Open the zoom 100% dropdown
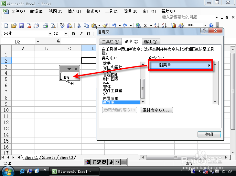236x176 pixels. click(205, 25)
